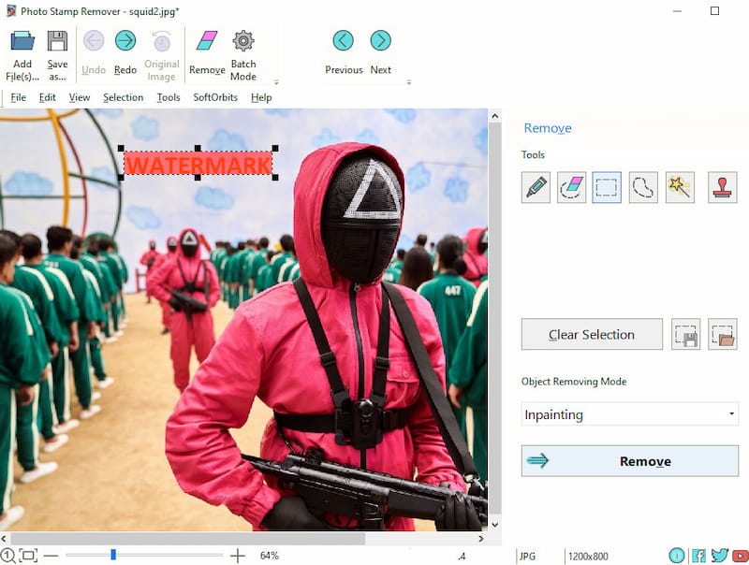Click the Clear Selection button
Viewport: 749px width, 565px height.
click(x=592, y=334)
